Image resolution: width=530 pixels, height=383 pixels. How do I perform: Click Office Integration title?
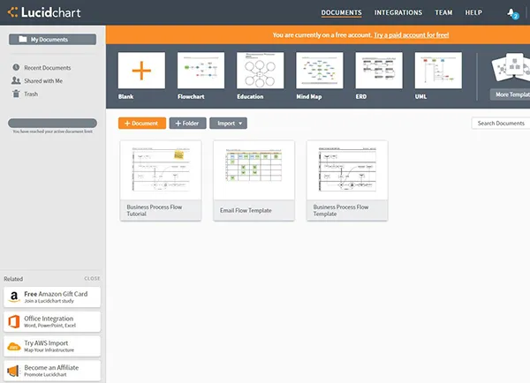pyautogui.click(x=49, y=319)
